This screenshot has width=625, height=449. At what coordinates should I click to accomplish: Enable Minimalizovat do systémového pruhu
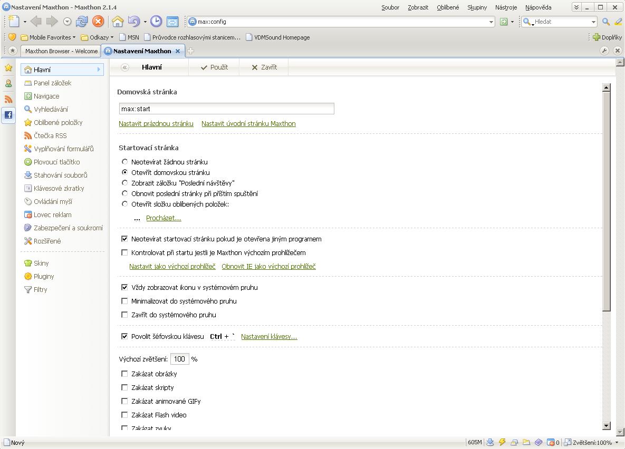124,301
